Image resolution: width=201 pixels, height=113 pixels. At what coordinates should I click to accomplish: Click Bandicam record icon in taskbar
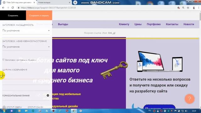(x=53, y=111)
